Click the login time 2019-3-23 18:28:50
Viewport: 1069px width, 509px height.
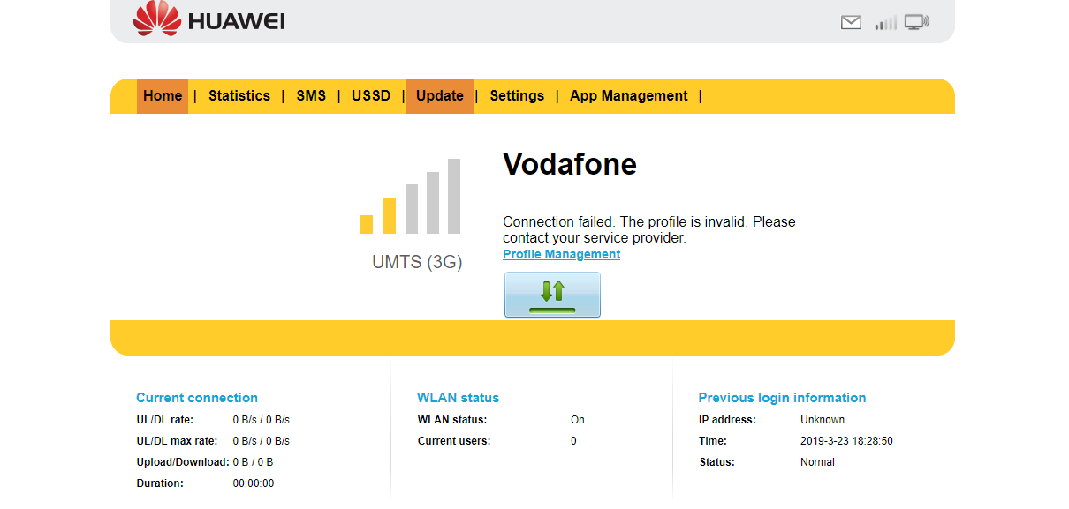tap(846, 441)
